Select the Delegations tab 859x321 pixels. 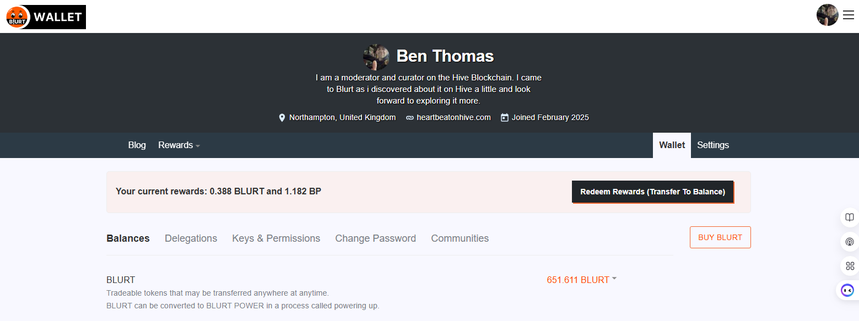click(191, 238)
